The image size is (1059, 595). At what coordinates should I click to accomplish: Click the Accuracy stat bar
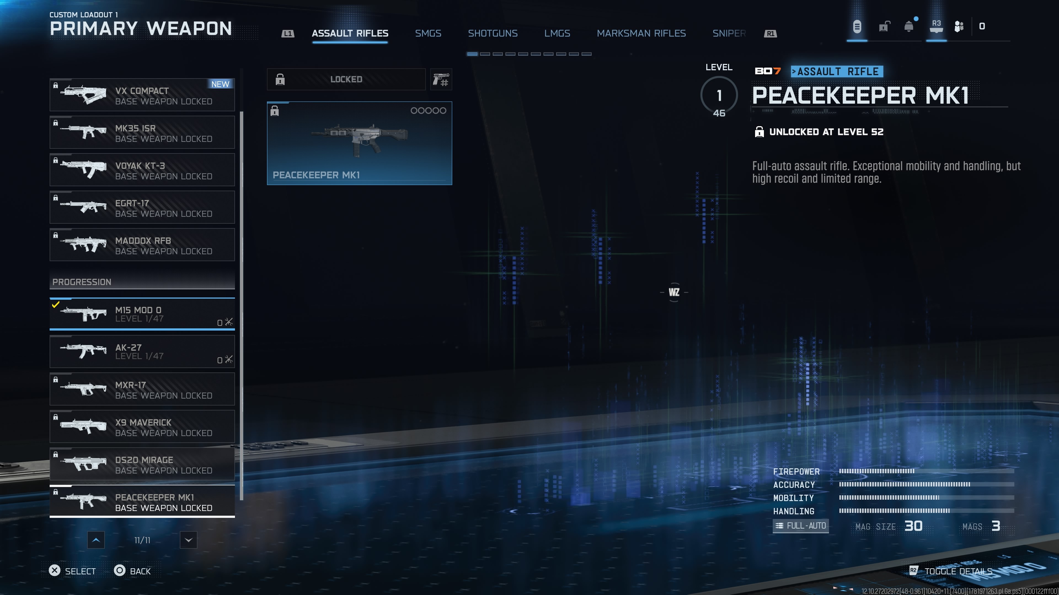click(x=926, y=485)
